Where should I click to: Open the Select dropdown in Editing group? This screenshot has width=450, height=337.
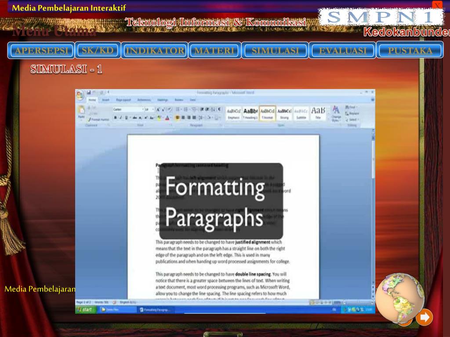click(352, 120)
